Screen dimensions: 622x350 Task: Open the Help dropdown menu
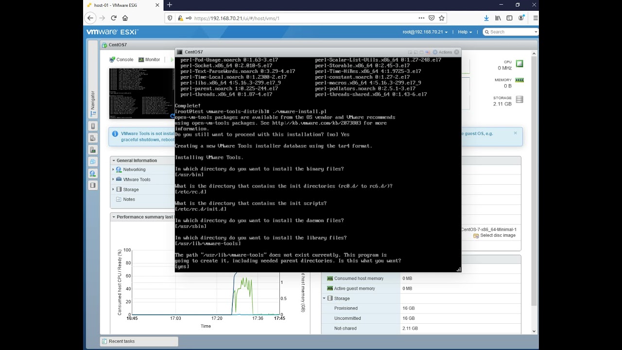[x=465, y=32]
